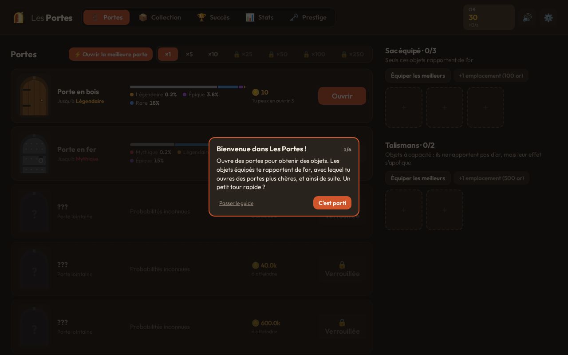Select the ×5 open multiplier
This screenshot has width=568, height=355.
coord(189,54)
